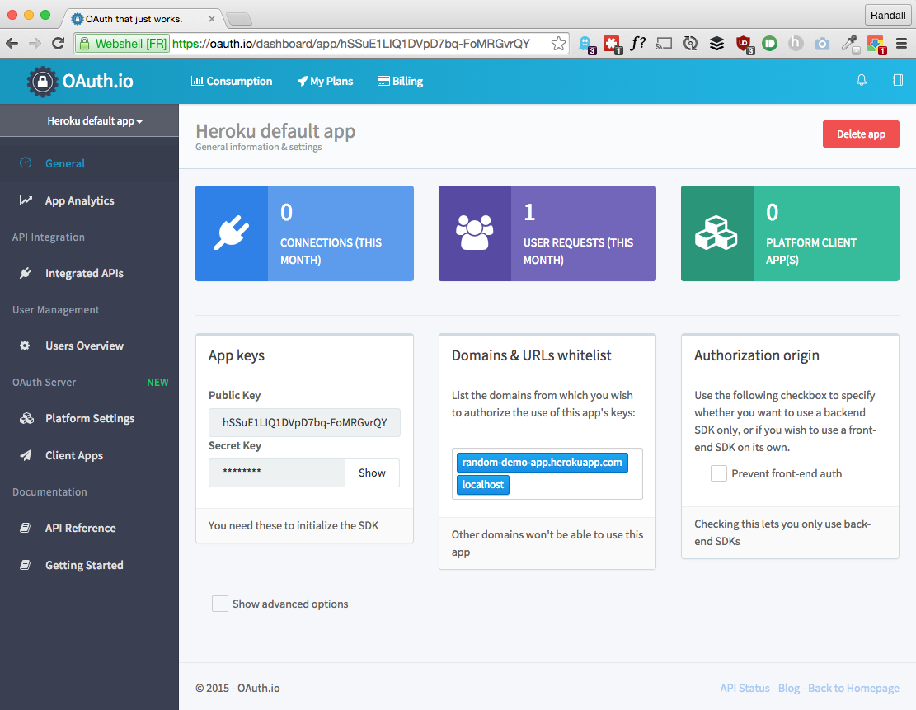
Task: Reload the page with the refresh icon
Action: [58, 43]
